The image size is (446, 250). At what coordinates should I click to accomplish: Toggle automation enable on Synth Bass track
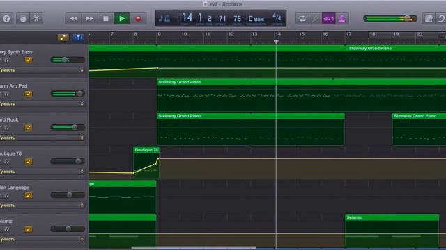(29, 60)
